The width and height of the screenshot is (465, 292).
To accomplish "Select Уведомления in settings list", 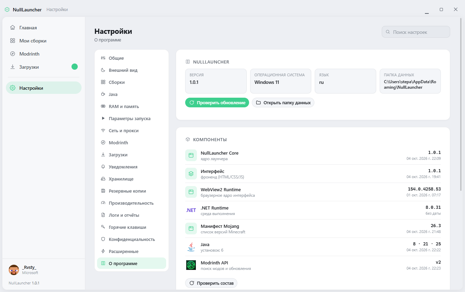I will tap(132, 167).
